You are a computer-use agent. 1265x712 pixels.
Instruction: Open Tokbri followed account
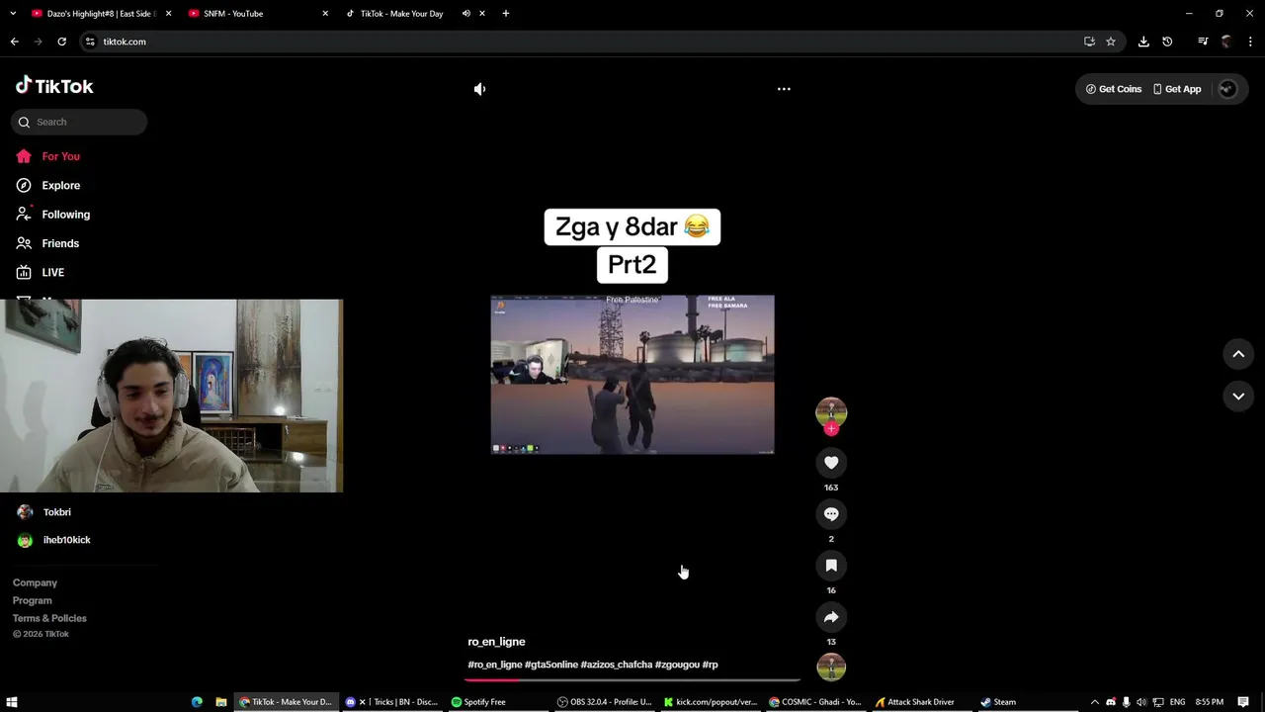click(44, 512)
